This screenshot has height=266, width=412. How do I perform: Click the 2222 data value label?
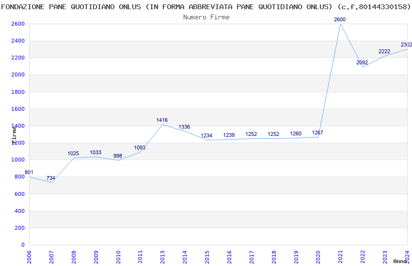click(x=384, y=51)
